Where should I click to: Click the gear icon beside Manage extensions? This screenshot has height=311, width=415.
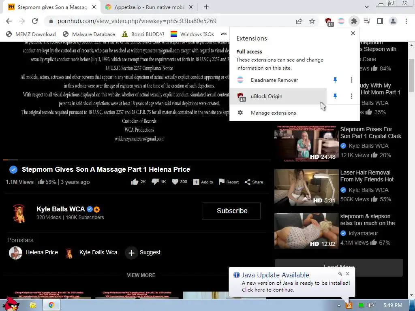point(240,113)
